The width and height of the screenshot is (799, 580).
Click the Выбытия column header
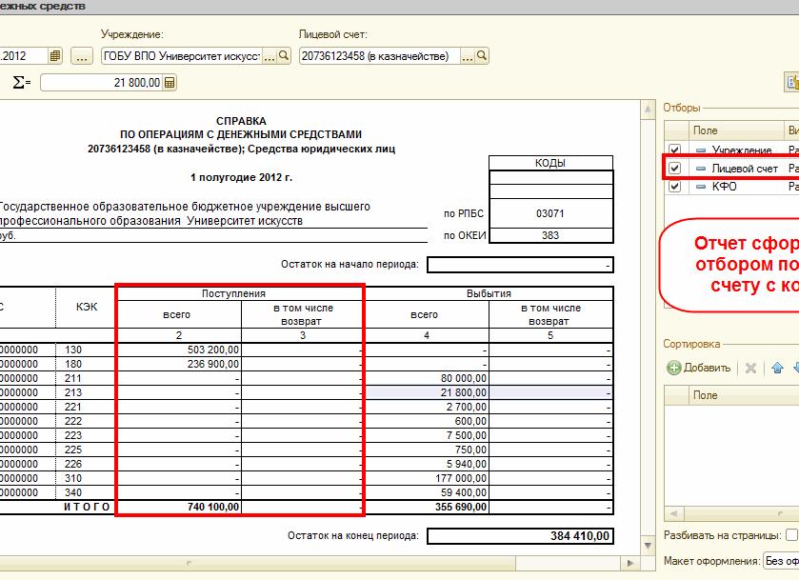(489, 293)
